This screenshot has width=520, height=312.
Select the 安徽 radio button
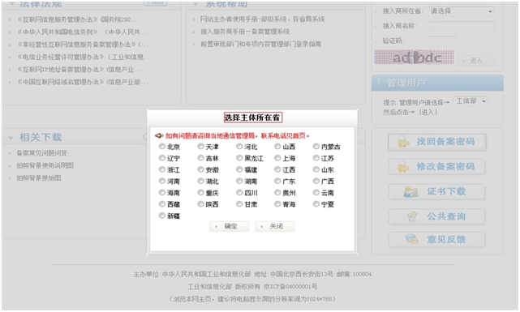[x=200, y=169]
